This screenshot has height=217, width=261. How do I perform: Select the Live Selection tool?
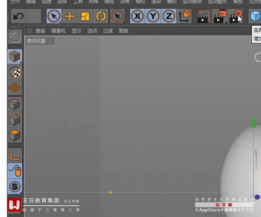pos(54,16)
